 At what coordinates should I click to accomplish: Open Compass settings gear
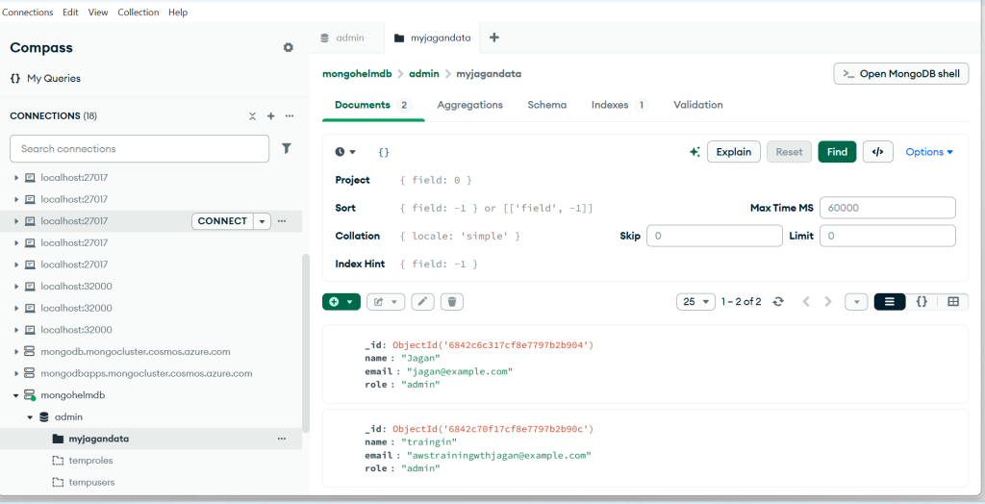[x=289, y=47]
